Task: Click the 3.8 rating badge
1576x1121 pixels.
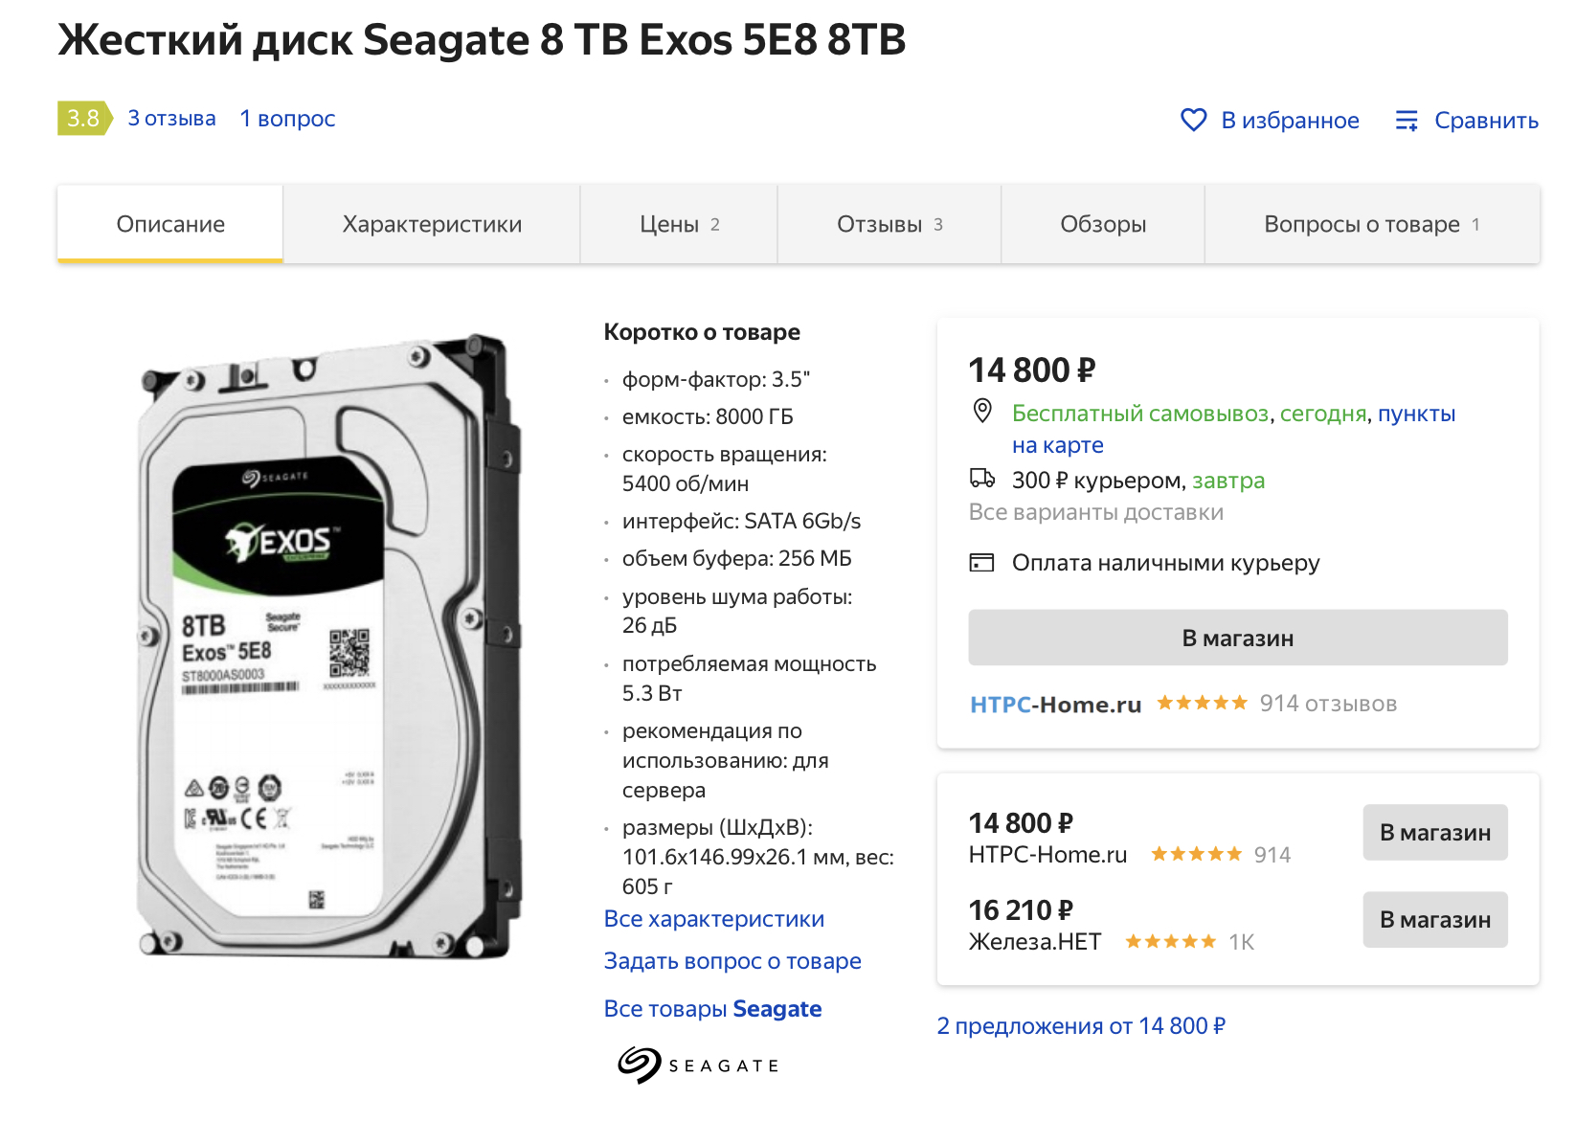Action: click(83, 119)
